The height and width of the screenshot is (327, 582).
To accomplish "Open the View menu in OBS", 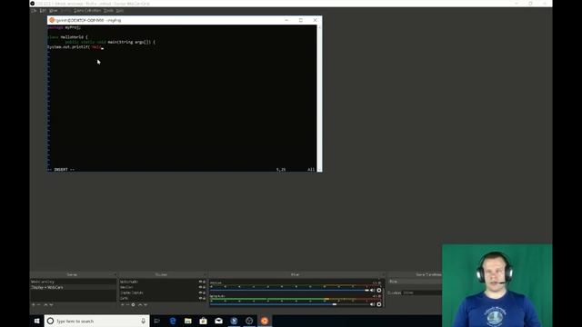I will pyautogui.click(x=53, y=11).
